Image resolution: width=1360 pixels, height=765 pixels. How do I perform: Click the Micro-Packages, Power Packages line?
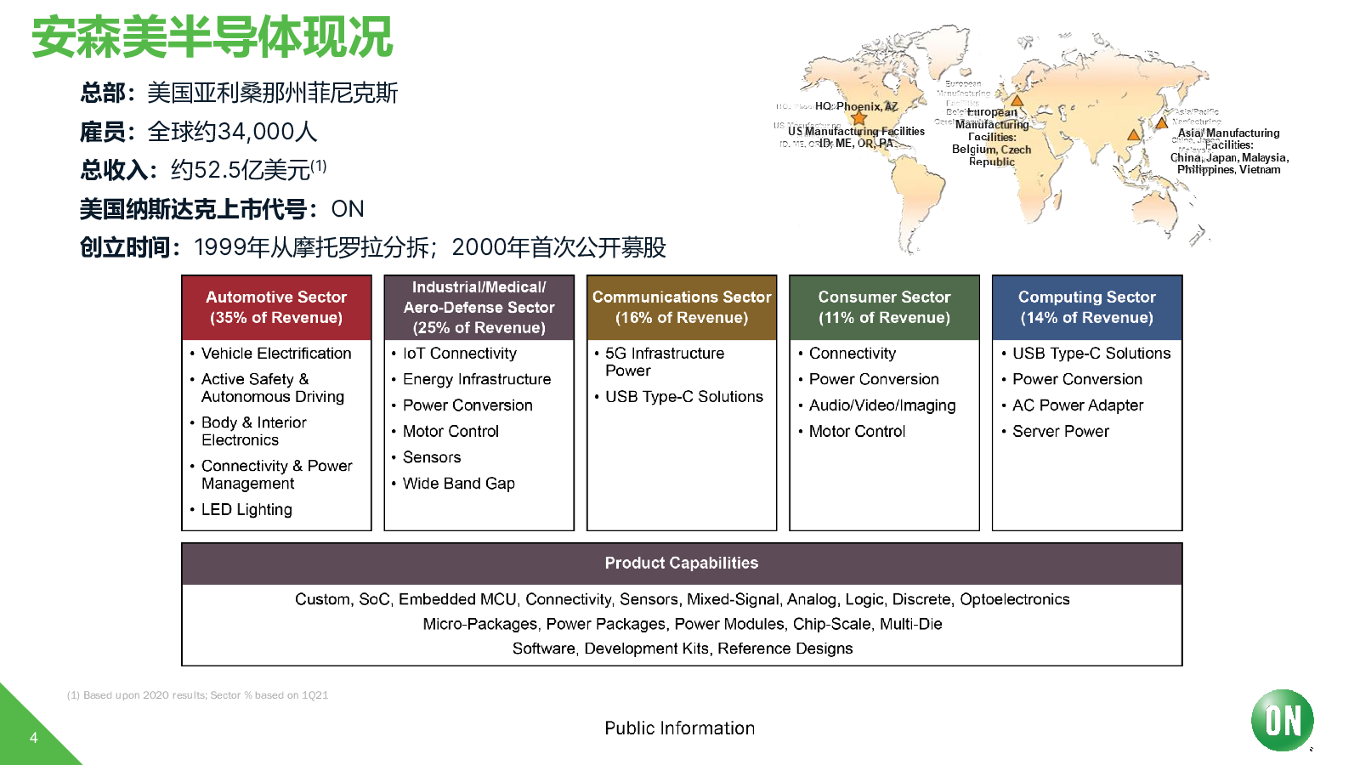tap(682, 624)
